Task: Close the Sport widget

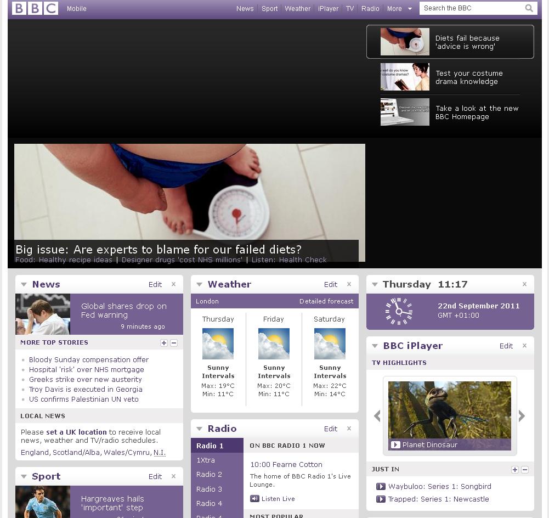Action: [174, 476]
